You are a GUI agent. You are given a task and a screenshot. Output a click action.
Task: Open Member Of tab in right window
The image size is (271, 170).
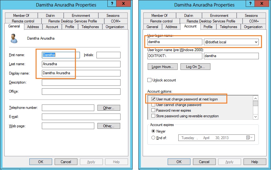160,16
